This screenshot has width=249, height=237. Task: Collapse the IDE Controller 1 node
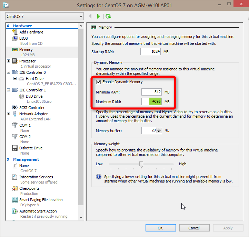[x=8, y=90]
